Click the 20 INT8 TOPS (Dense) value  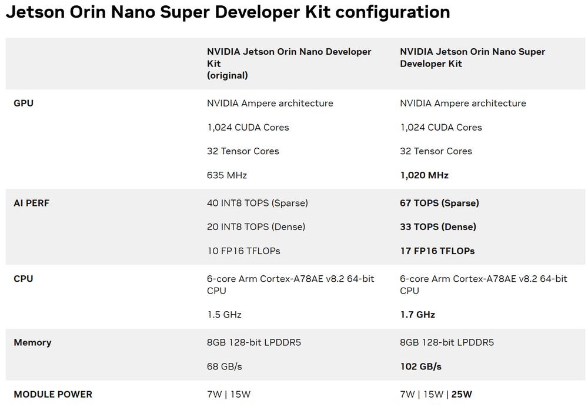pos(256,227)
